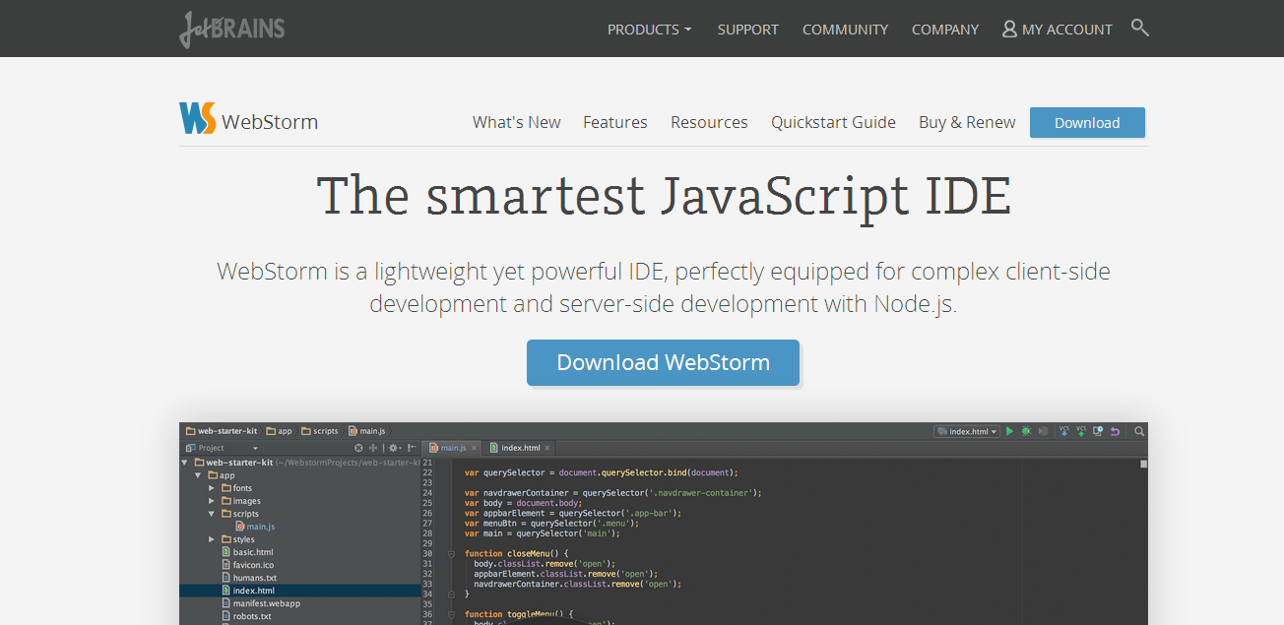
Task: Go to Buy & Renew
Action: point(967,122)
